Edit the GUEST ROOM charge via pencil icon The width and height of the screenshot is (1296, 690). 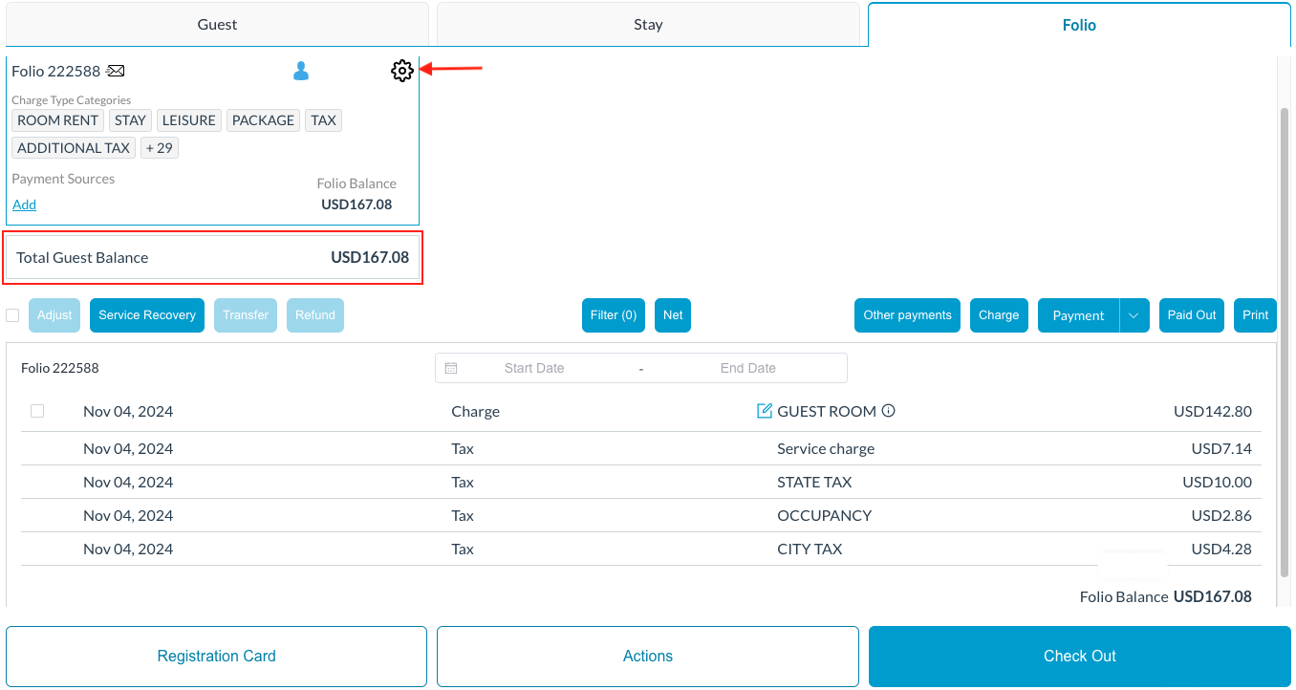[x=765, y=411]
